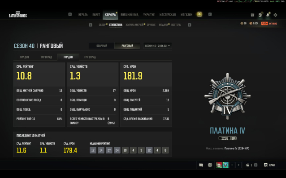
Task: Select Ранговый mode toggle
Action: [127, 46]
